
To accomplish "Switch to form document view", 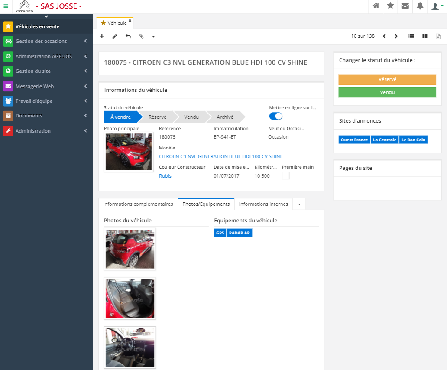I will tap(438, 36).
